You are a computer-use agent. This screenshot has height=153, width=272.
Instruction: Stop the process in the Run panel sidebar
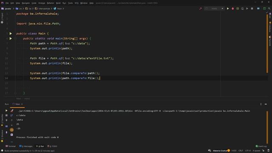[6, 115]
